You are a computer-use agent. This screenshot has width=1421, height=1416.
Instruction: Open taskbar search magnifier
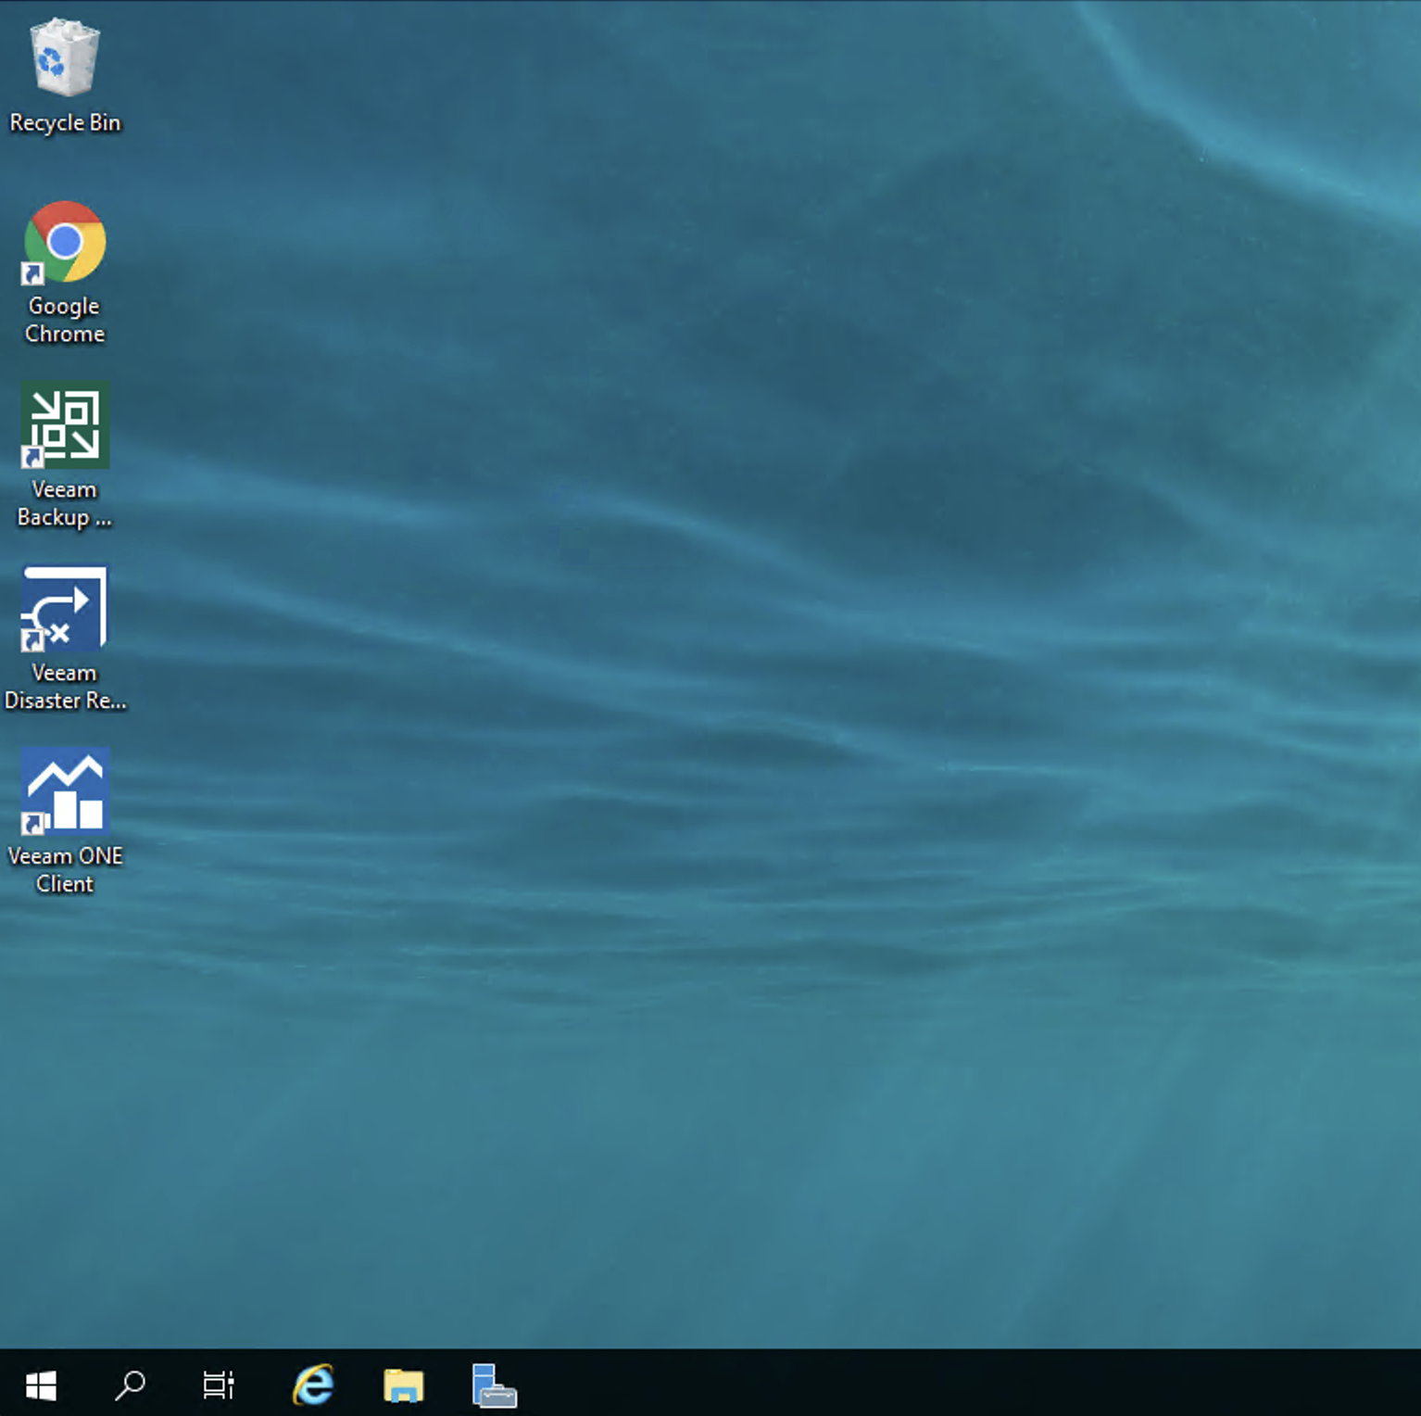[130, 1385]
